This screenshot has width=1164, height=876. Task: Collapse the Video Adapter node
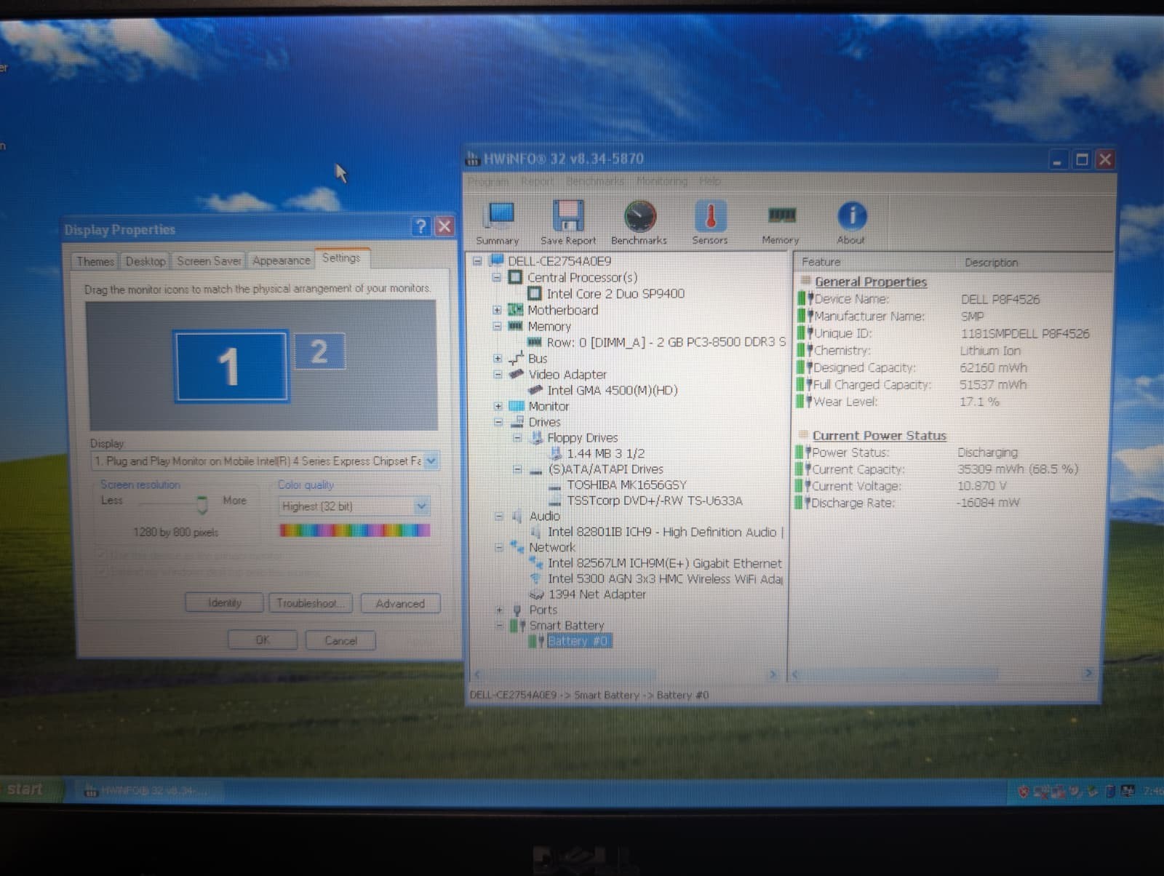pos(498,374)
